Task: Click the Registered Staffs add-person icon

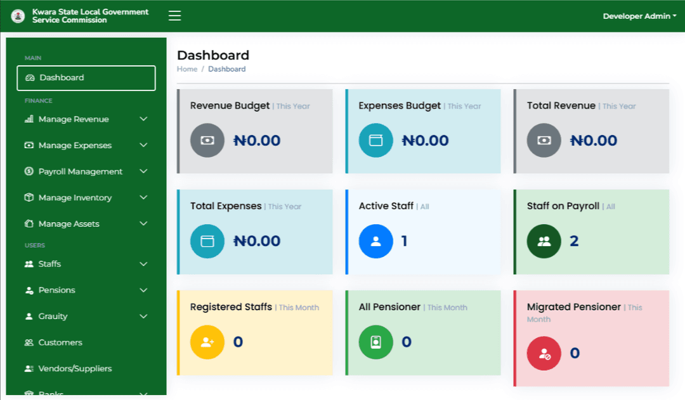Action: pos(207,342)
